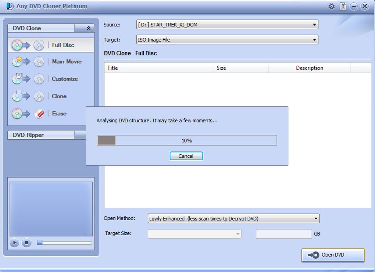The height and width of the screenshot is (272, 375).
Task: Click the video preview pane
Action: click(x=51, y=209)
